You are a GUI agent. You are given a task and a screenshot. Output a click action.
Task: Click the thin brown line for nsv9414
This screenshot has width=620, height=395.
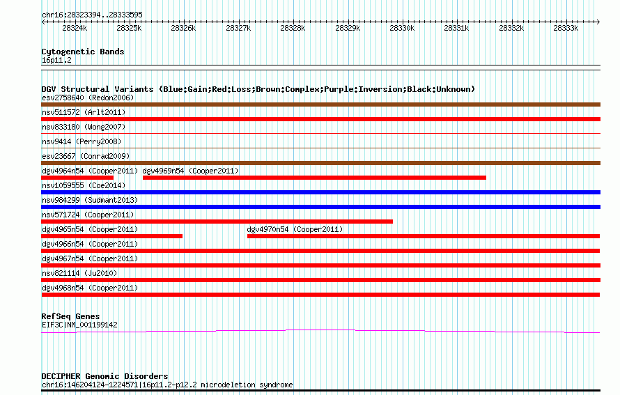coord(320,148)
